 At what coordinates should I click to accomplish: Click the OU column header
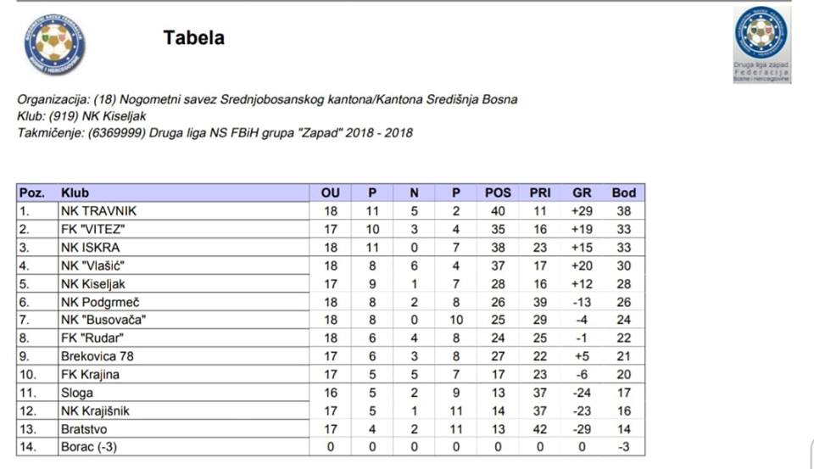[330, 193]
